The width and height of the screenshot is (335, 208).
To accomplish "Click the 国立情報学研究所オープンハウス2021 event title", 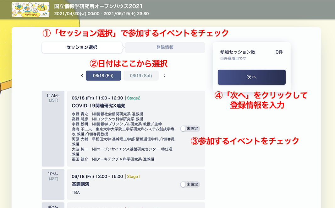I will coord(98,6).
